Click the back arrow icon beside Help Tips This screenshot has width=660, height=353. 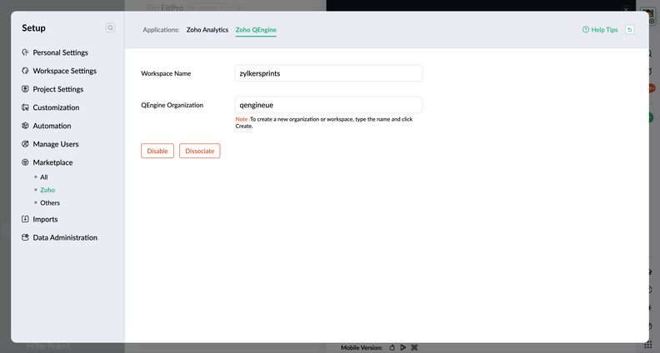click(630, 29)
